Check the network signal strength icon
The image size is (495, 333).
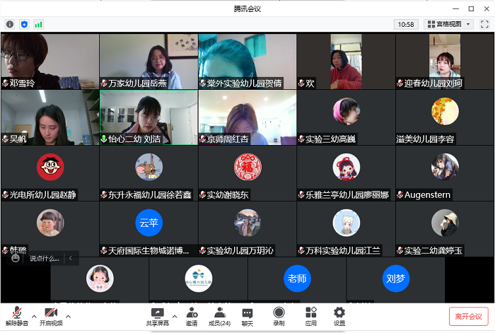(38, 24)
